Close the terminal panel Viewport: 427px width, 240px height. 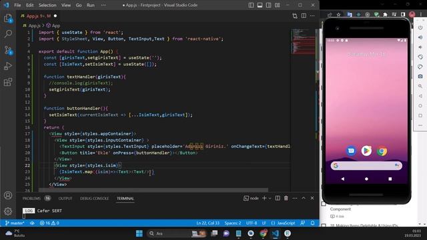312,198
